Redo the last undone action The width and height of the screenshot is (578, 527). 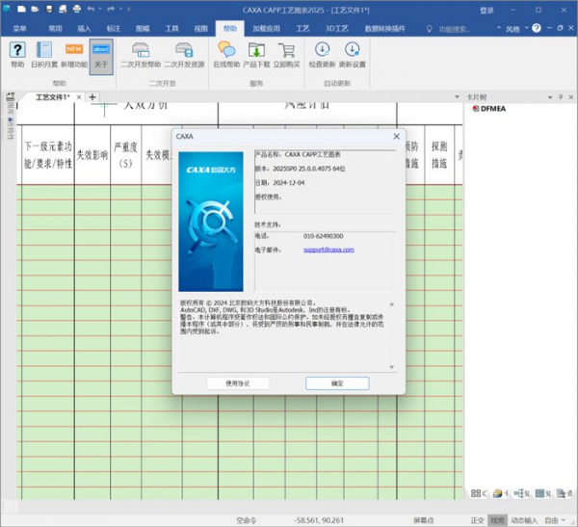[111, 10]
